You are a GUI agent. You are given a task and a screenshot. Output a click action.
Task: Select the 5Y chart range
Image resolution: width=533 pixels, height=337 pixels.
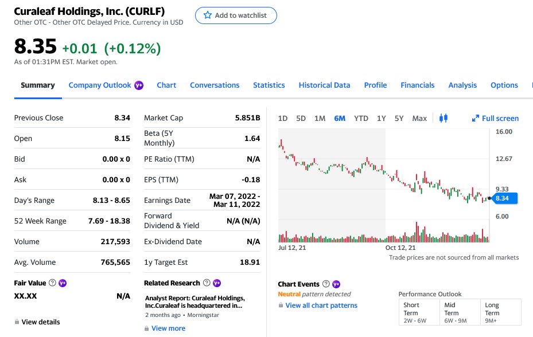click(399, 118)
